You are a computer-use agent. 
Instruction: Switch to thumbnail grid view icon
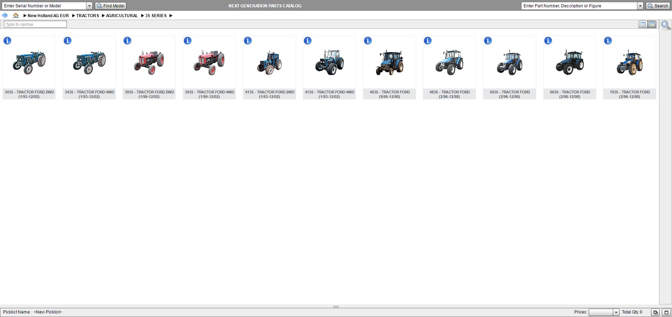(x=652, y=24)
